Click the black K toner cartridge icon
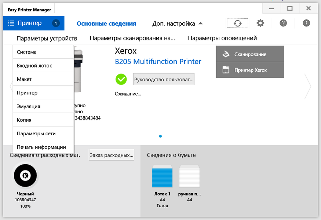Screen dimensions: 321x220 click(x=25, y=175)
